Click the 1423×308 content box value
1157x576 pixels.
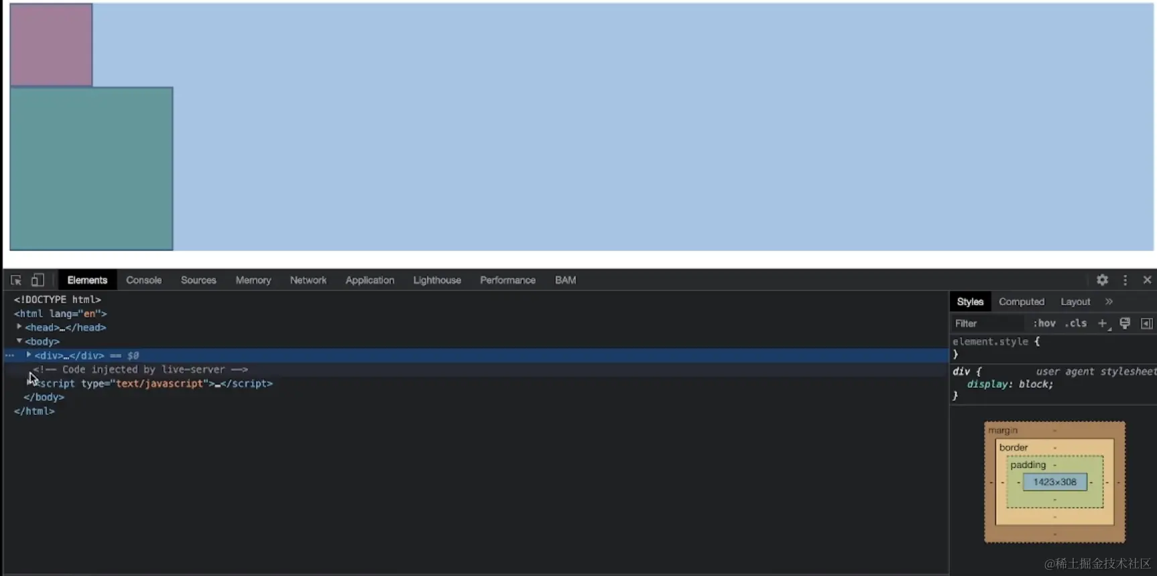1054,482
